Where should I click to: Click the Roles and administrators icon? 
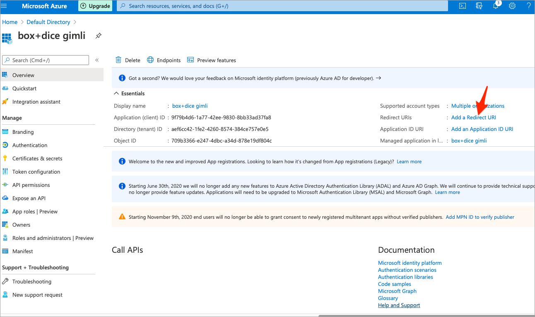pos(5,238)
